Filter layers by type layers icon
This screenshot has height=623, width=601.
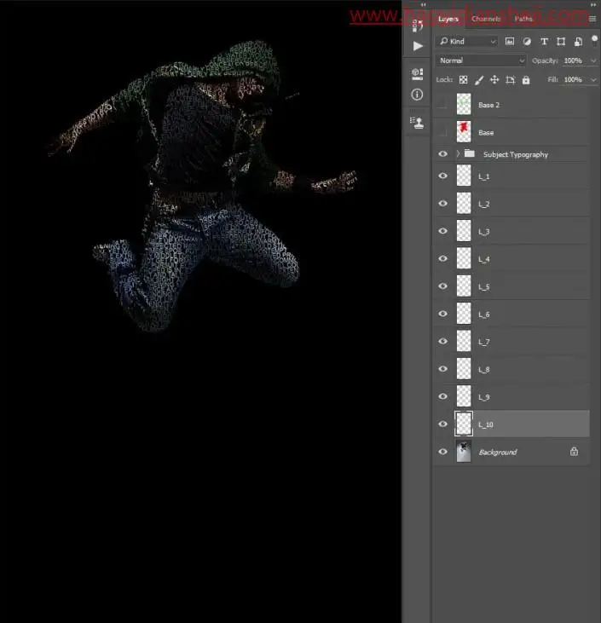pyautogui.click(x=544, y=41)
